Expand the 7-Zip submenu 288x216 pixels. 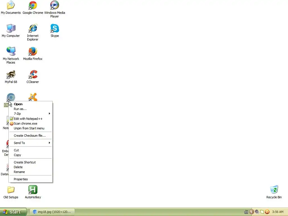click(x=30, y=114)
